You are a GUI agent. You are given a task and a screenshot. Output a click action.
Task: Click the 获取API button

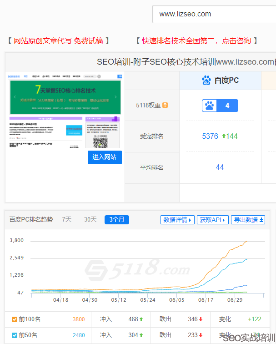click(213, 220)
